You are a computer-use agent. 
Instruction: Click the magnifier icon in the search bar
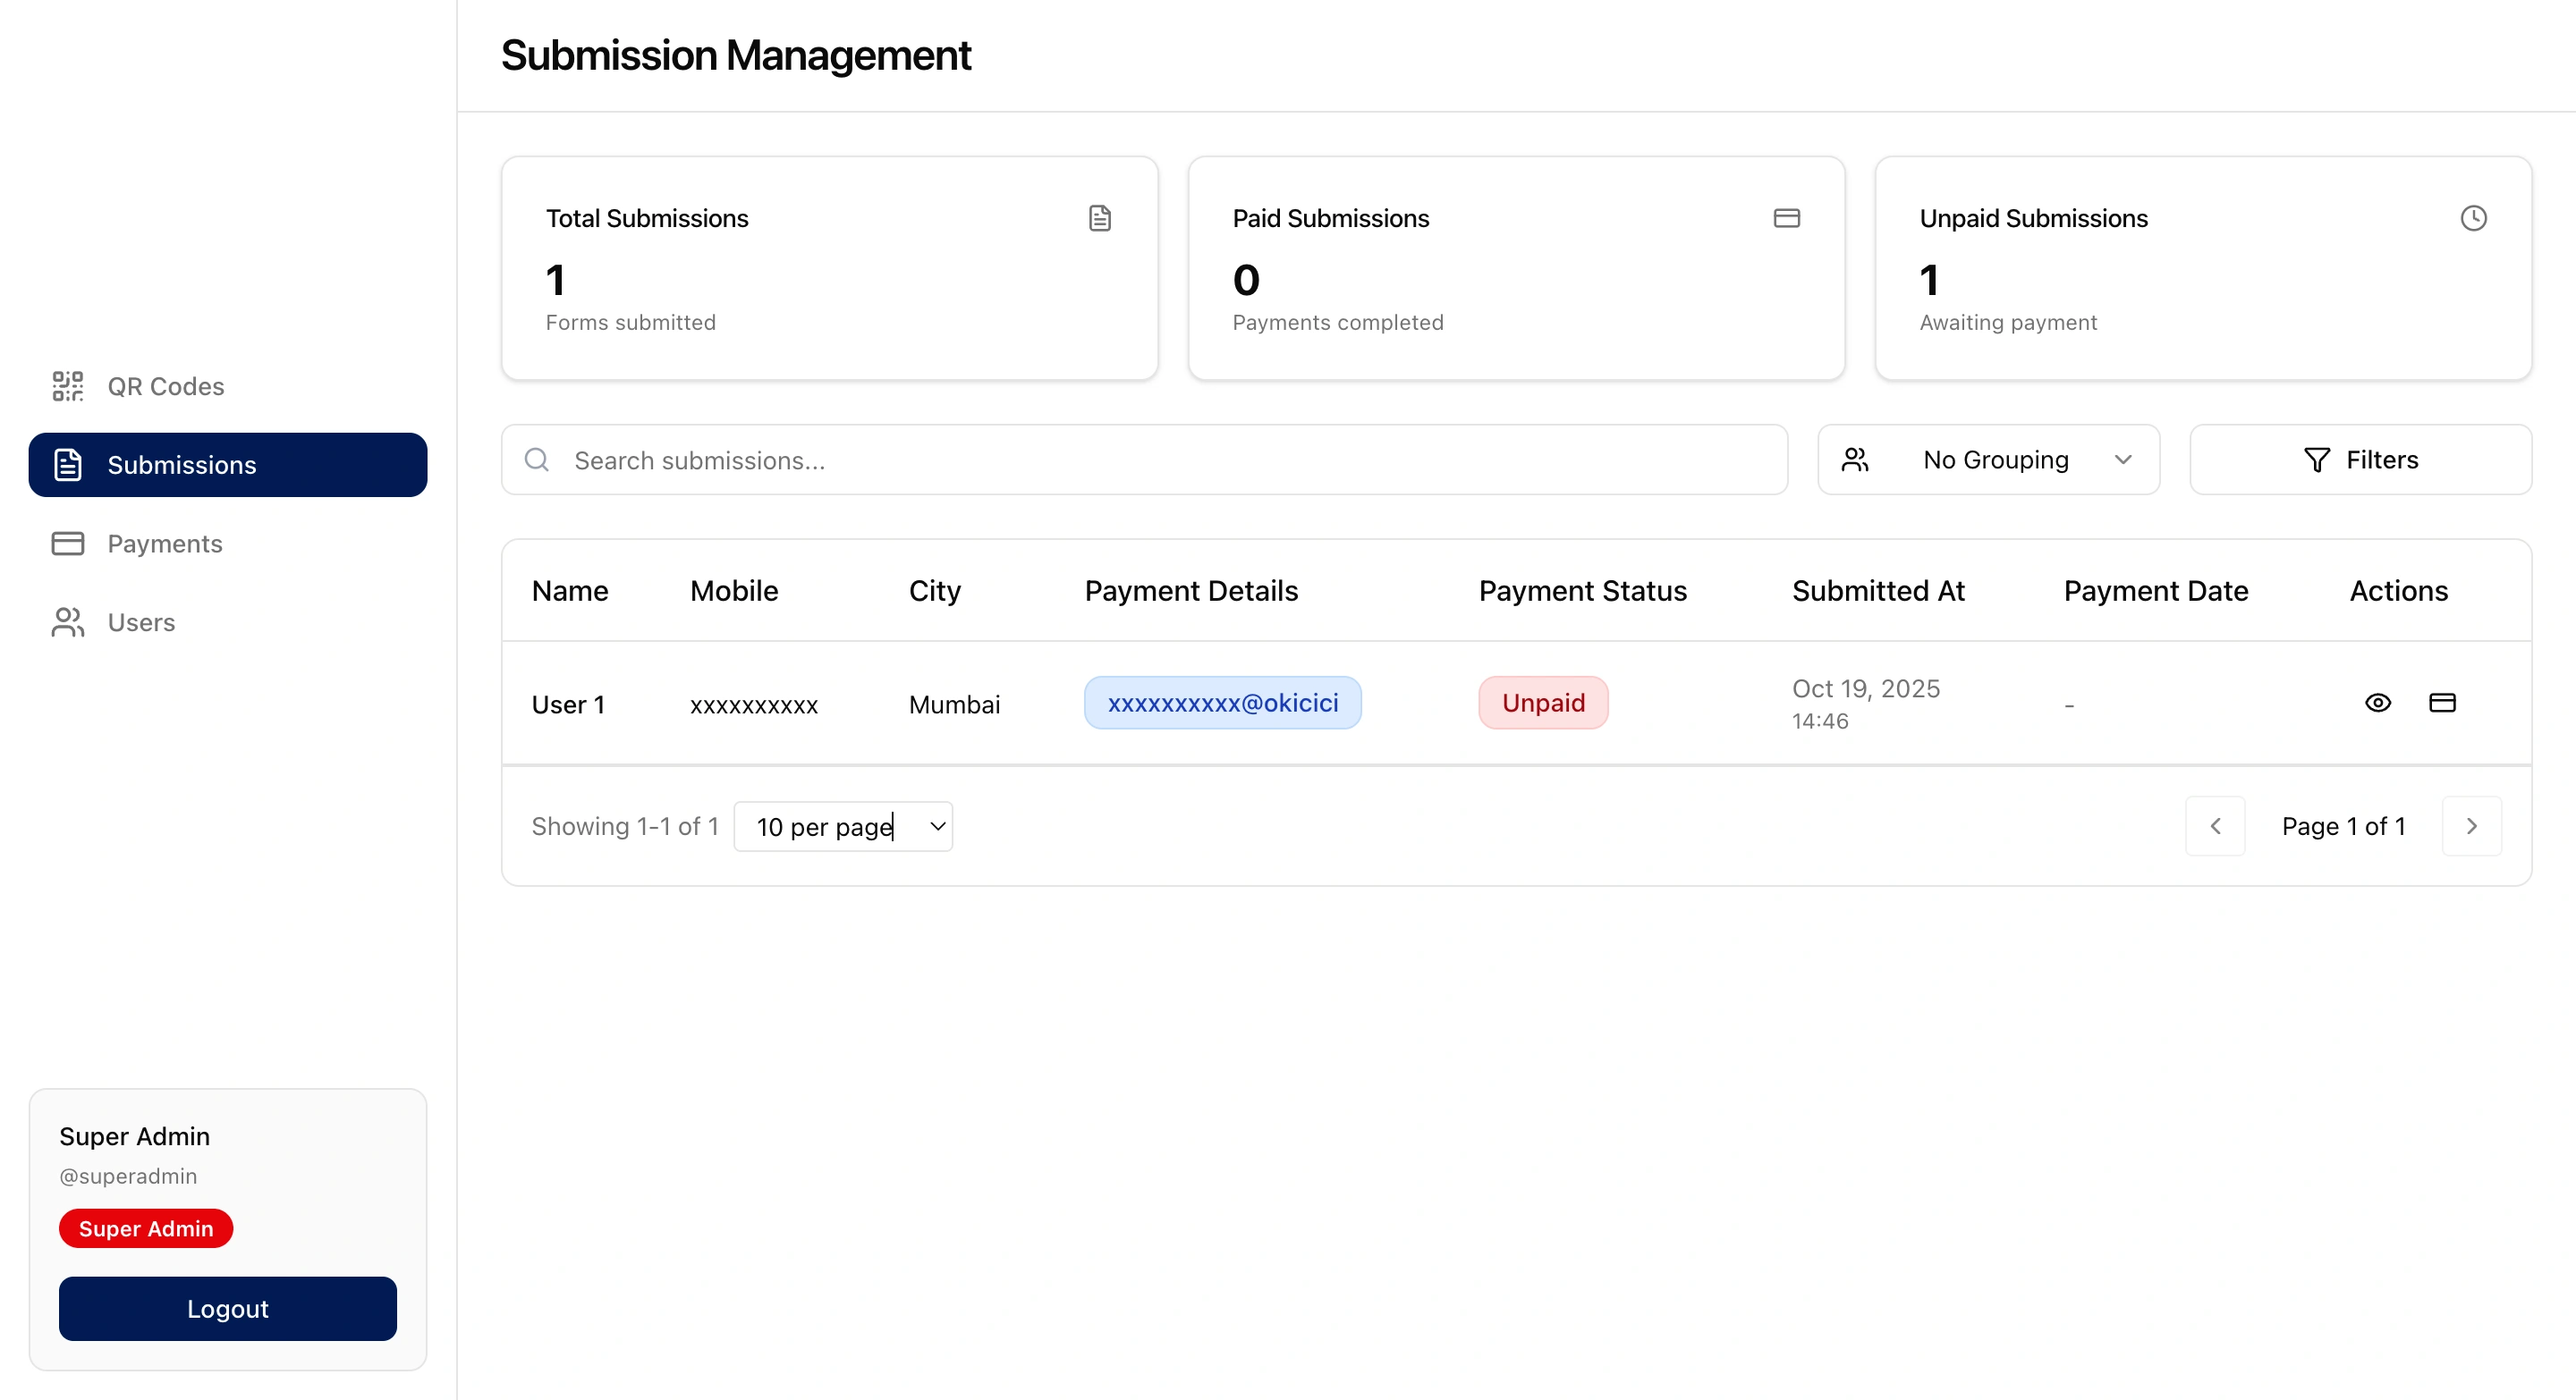tap(536, 460)
